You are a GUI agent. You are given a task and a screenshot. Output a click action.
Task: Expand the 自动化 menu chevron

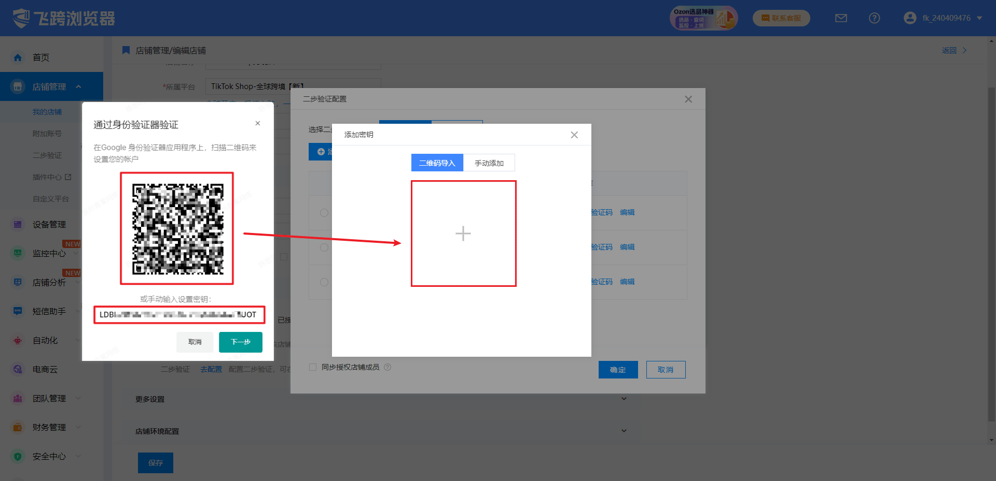[78, 340]
